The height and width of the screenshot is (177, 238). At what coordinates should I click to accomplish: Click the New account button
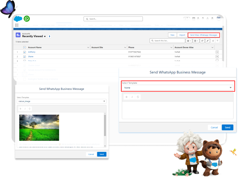(173, 35)
